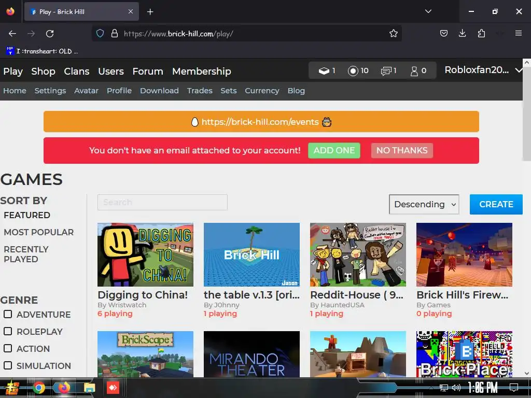
Task: Open the Descending sort order dropdown
Action: pyautogui.click(x=424, y=204)
